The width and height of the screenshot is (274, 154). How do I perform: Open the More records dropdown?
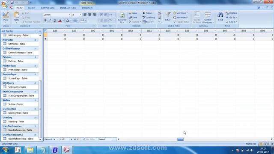tap(148, 22)
